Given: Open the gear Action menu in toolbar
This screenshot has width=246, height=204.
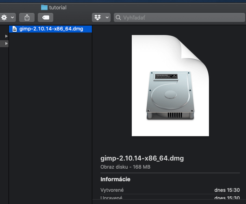Looking at the screenshot, I should click(x=8, y=17).
